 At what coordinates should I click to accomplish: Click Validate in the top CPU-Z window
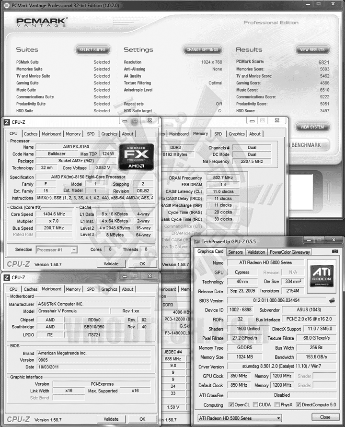click(x=111, y=263)
